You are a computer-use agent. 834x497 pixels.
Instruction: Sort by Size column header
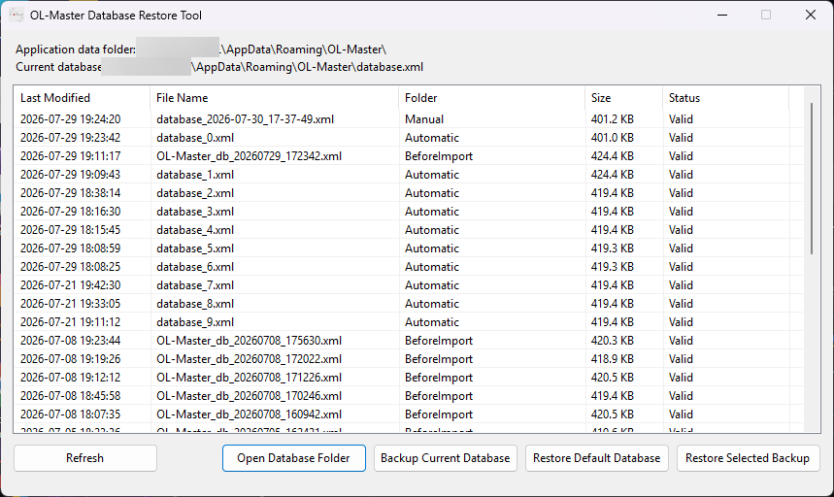624,98
